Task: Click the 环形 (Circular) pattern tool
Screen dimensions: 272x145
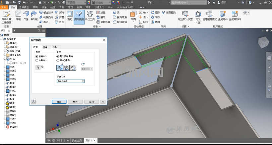Action: tap(156, 17)
